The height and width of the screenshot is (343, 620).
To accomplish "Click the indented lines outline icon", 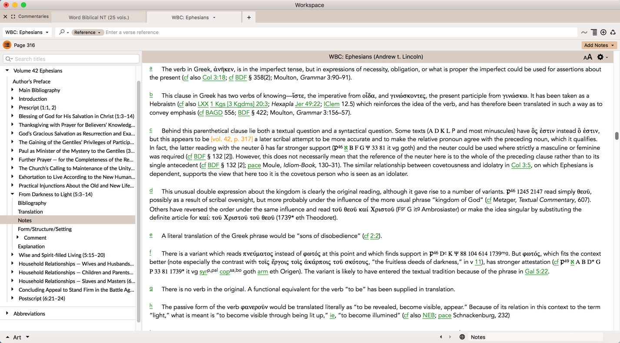I will pos(594,32).
